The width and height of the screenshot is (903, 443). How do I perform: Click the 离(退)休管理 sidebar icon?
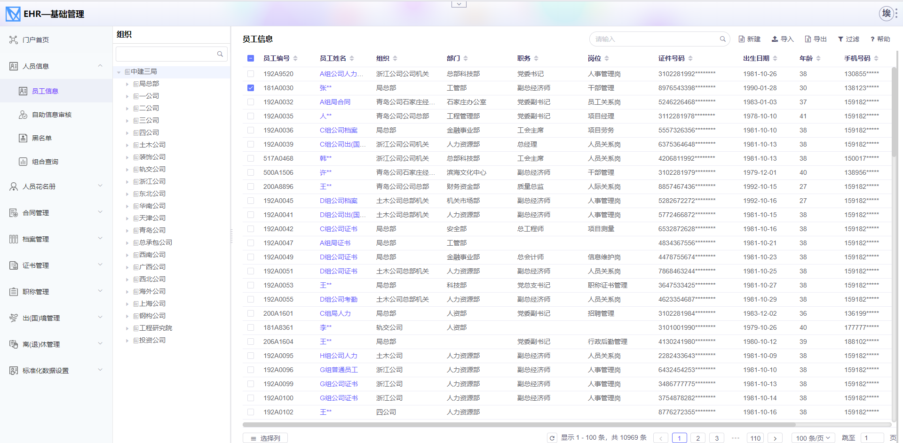pyautogui.click(x=14, y=344)
